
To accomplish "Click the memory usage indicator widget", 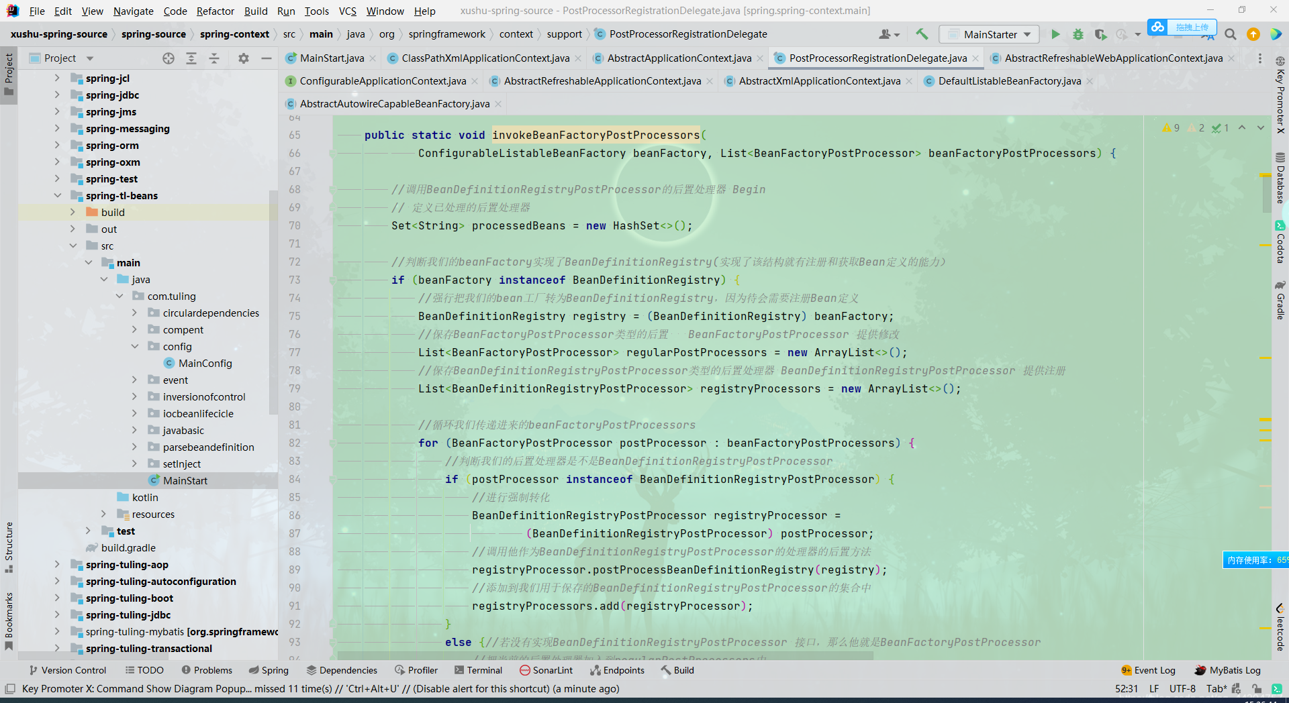I will tap(1255, 560).
